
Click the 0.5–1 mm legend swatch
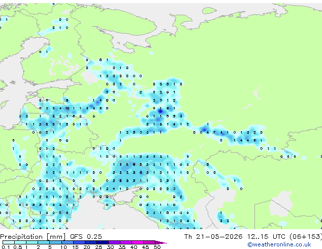tap(20, 242)
